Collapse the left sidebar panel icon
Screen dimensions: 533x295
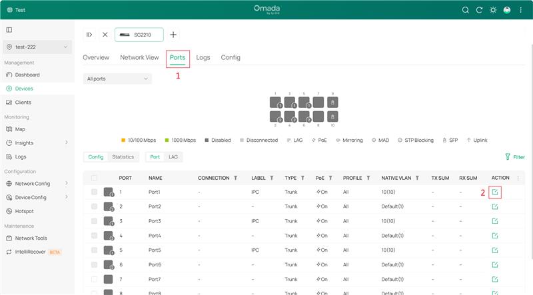tap(9, 30)
